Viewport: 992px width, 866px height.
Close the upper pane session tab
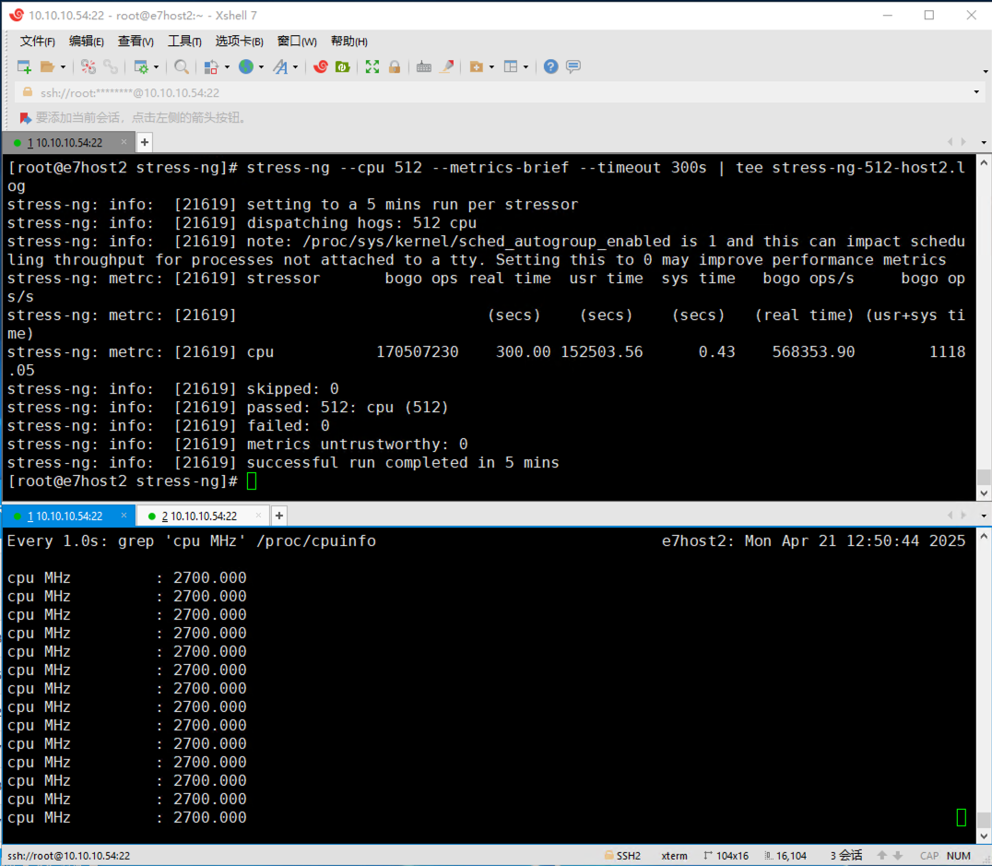(x=124, y=142)
